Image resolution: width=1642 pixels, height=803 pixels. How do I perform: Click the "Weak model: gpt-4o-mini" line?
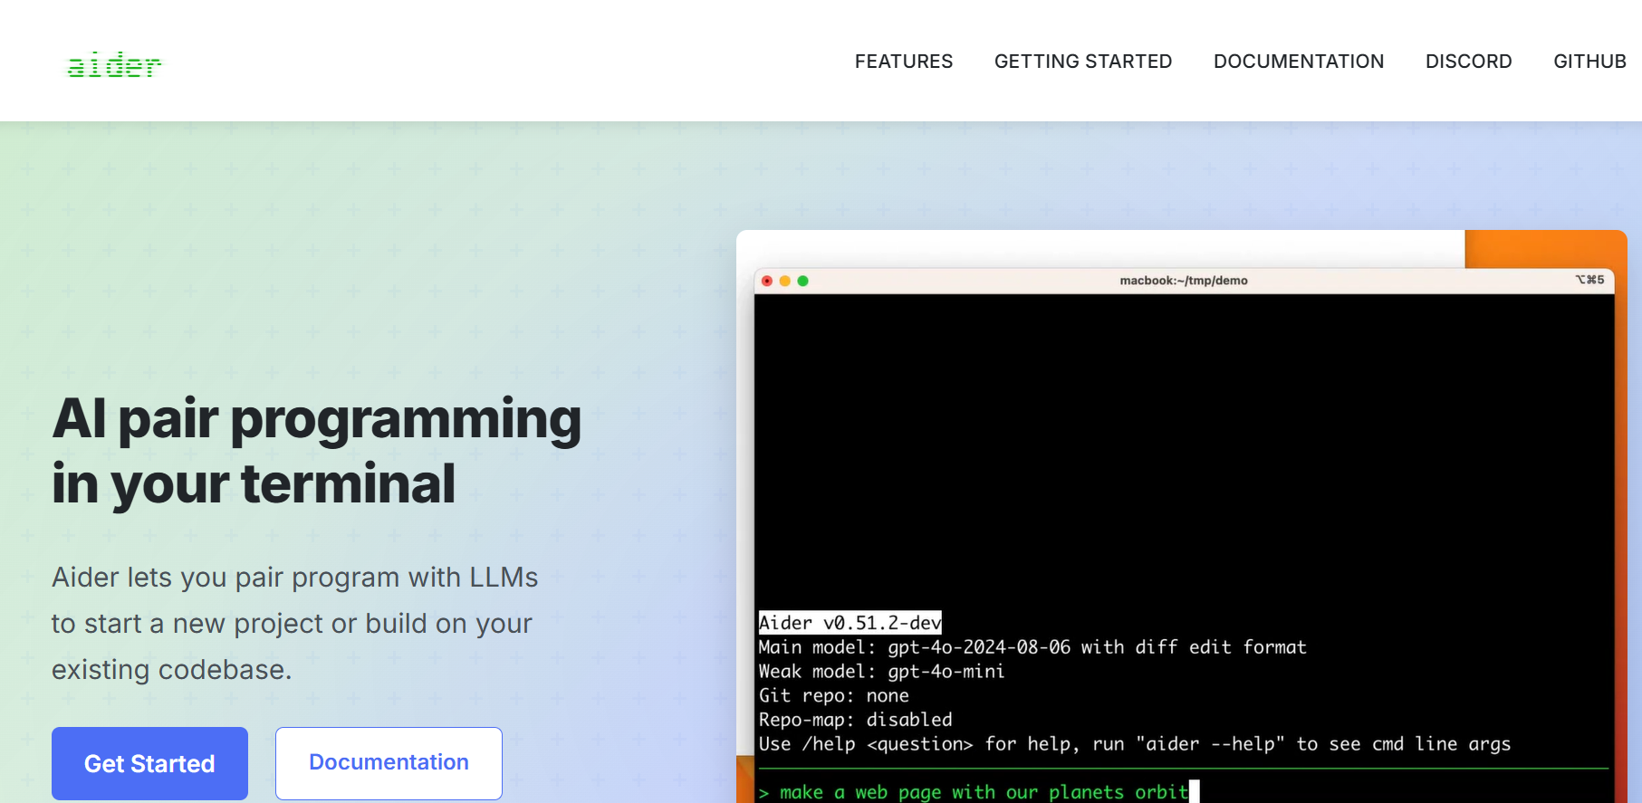click(881, 672)
